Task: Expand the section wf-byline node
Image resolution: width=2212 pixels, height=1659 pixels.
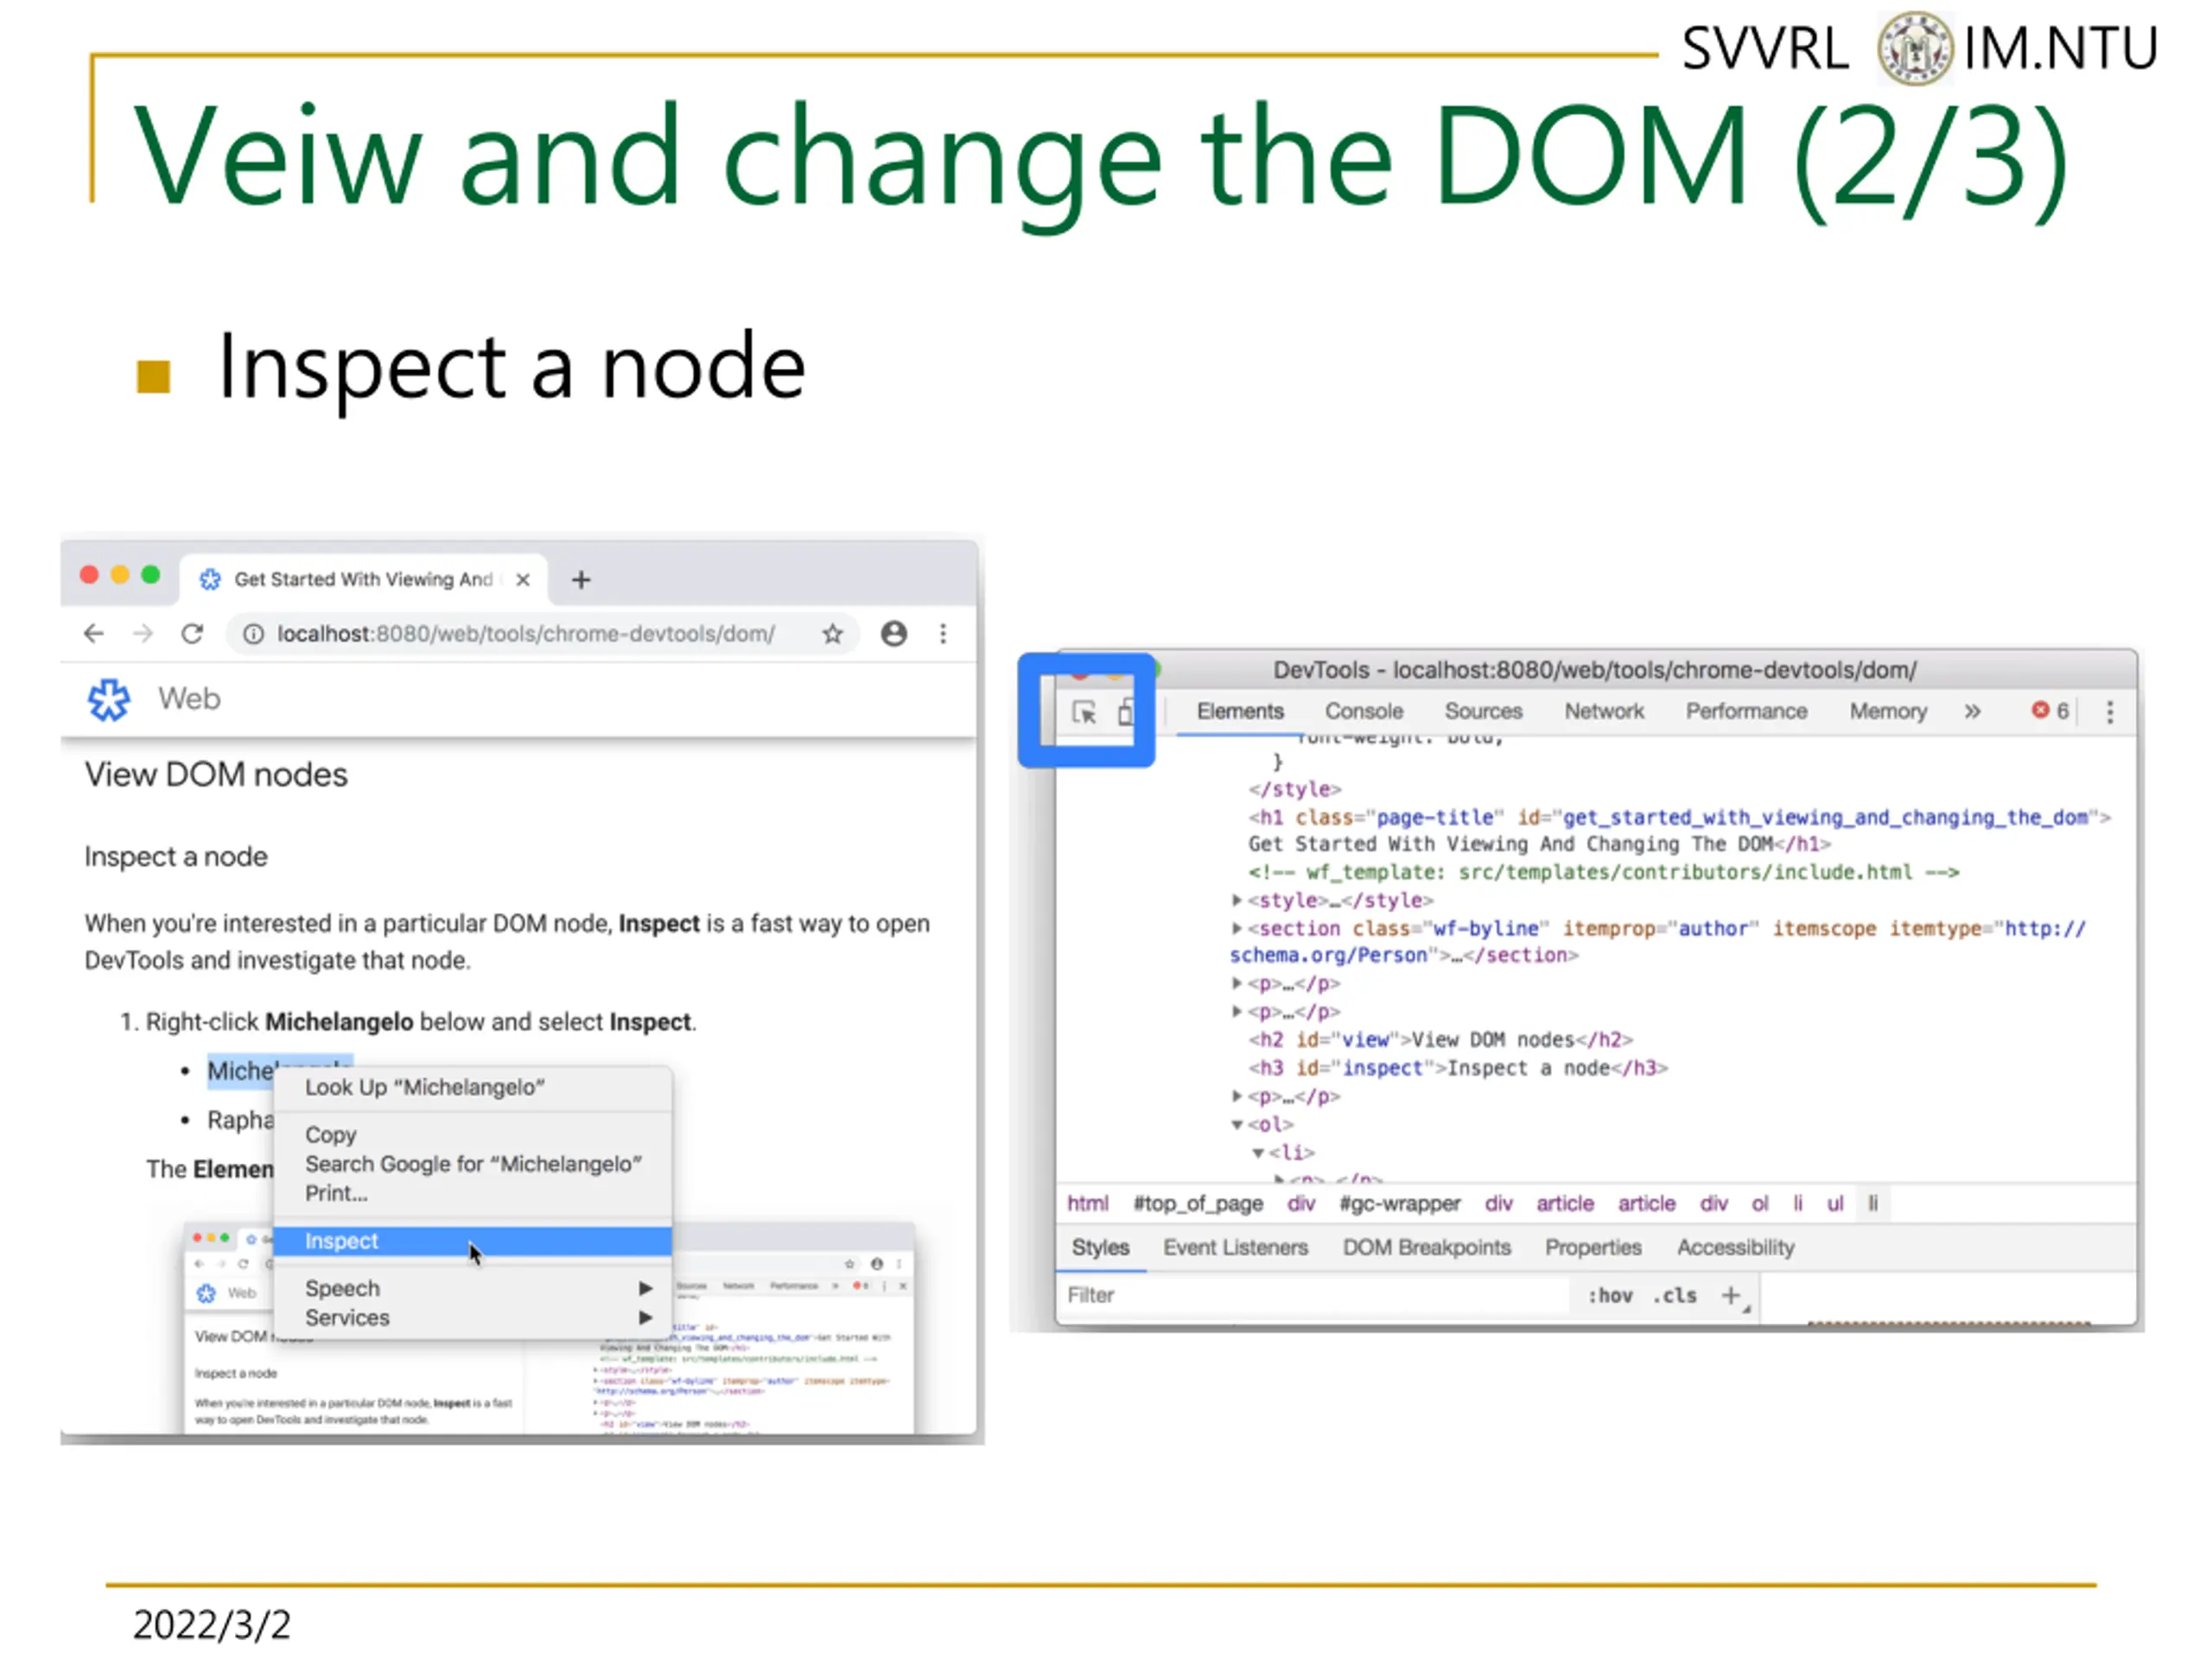Action: (1237, 929)
